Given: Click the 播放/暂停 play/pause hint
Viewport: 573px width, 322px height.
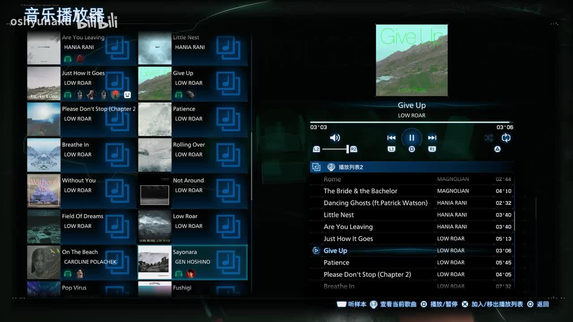Looking at the screenshot, I should click(439, 304).
